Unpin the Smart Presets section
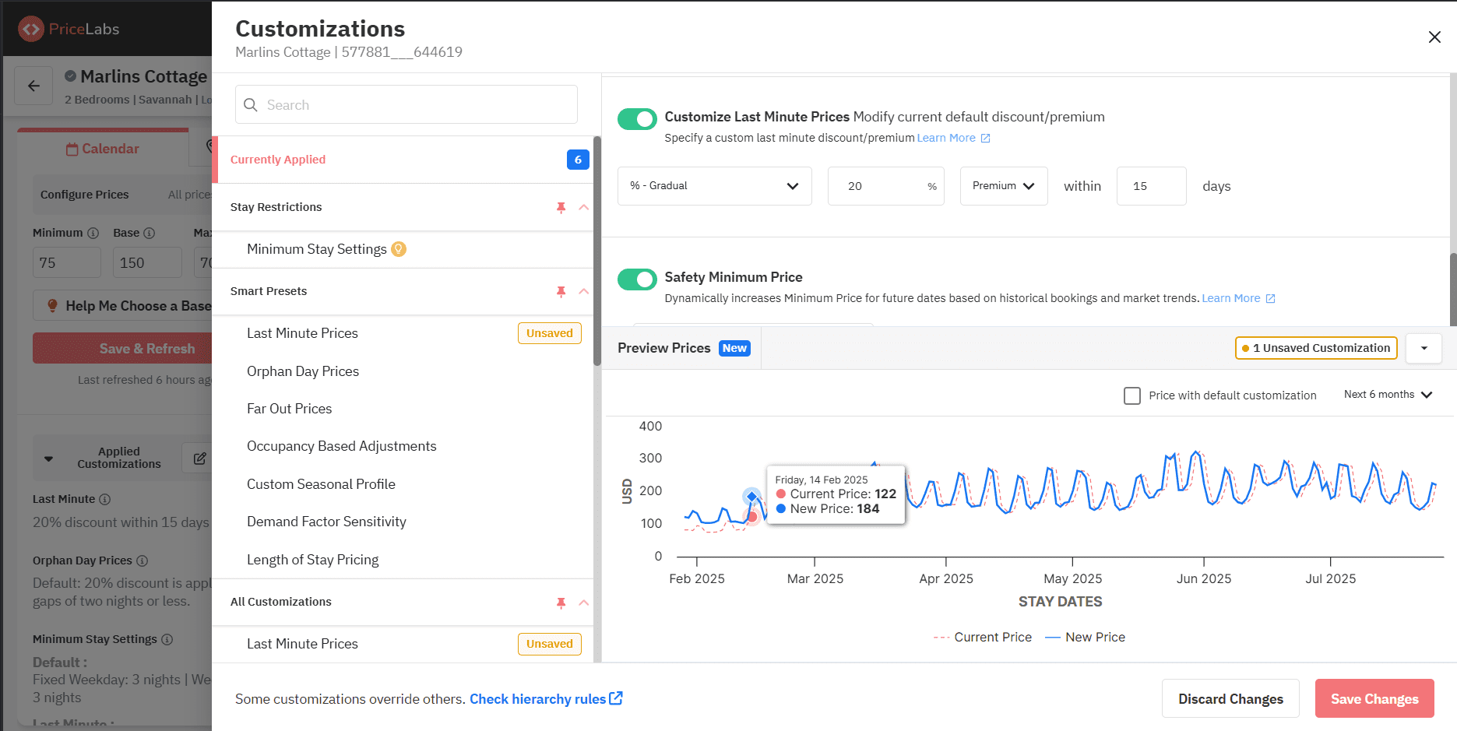 (561, 291)
